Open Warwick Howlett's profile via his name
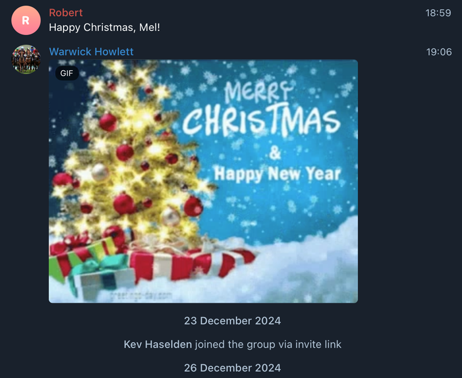The height and width of the screenshot is (378, 462). [92, 52]
